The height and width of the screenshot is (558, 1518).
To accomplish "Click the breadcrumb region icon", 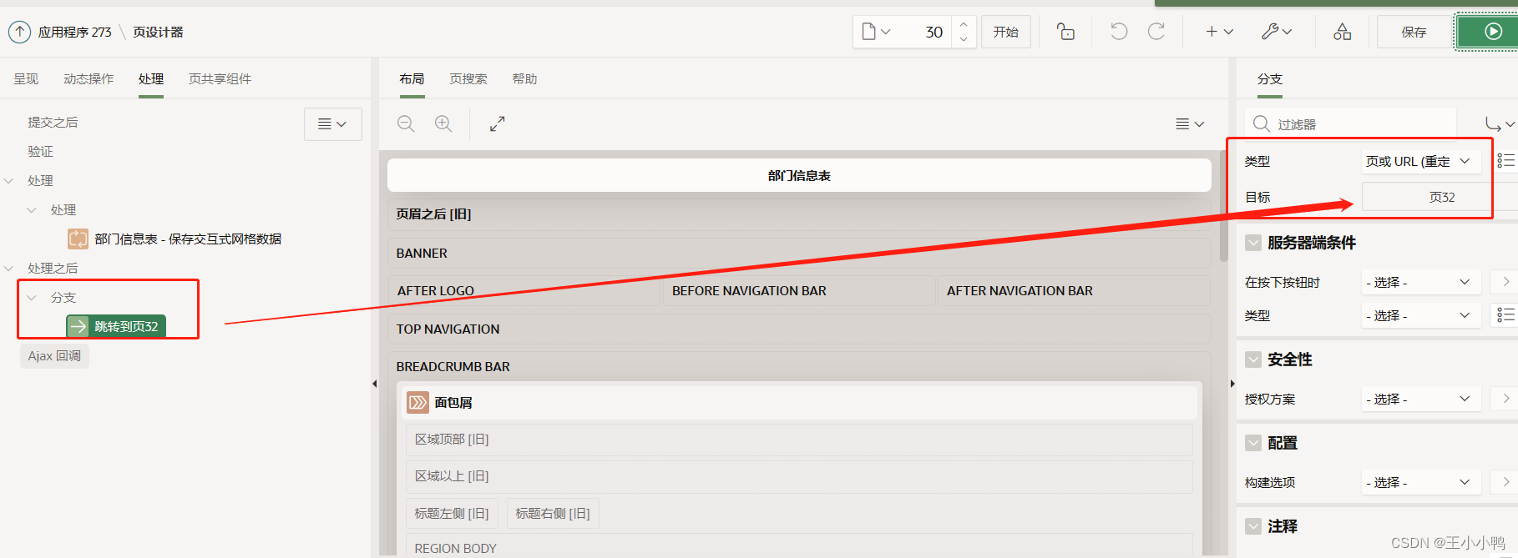I will pos(417,403).
